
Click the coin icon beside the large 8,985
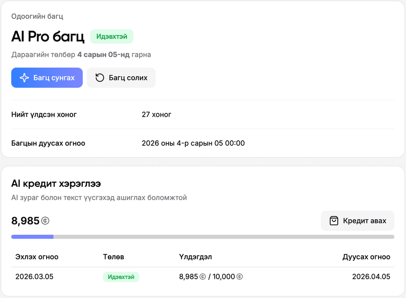(x=46, y=221)
